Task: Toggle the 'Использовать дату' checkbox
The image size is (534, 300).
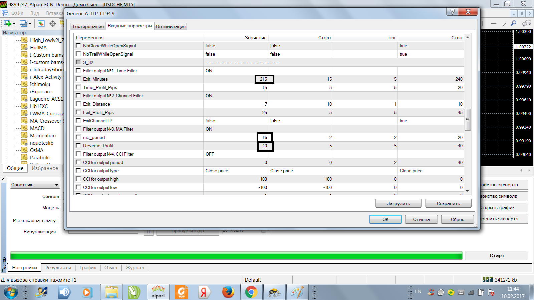Action: pos(60,220)
